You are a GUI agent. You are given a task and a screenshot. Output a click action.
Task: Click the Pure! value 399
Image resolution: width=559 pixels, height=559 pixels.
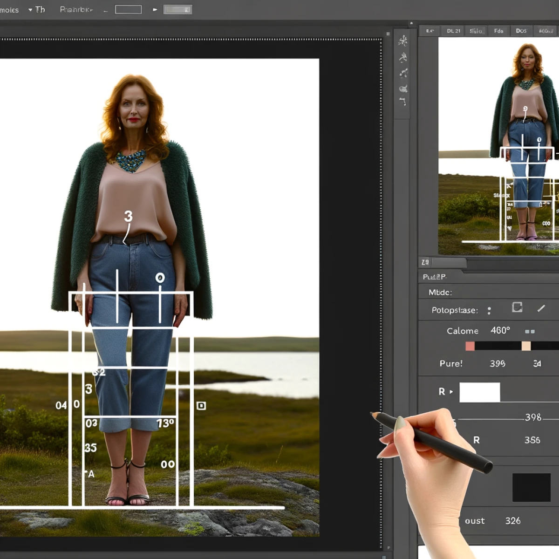point(498,363)
